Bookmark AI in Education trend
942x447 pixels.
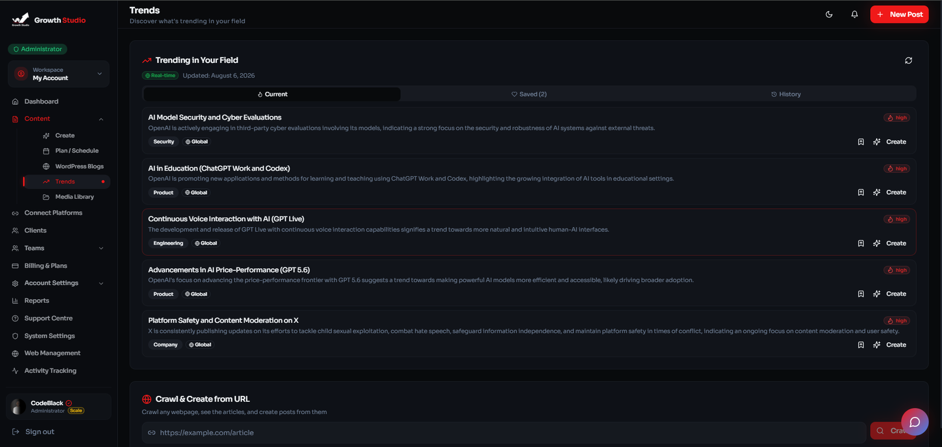(x=861, y=192)
